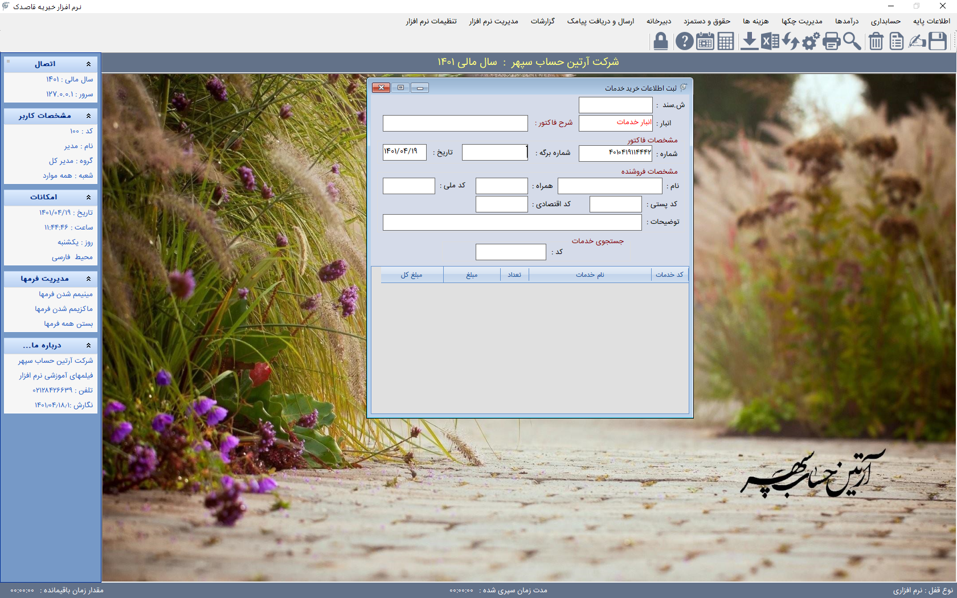Screen dimensions: 957x598
Task: Open the حسابداری menu
Action: pyautogui.click(x=885, y=21)
